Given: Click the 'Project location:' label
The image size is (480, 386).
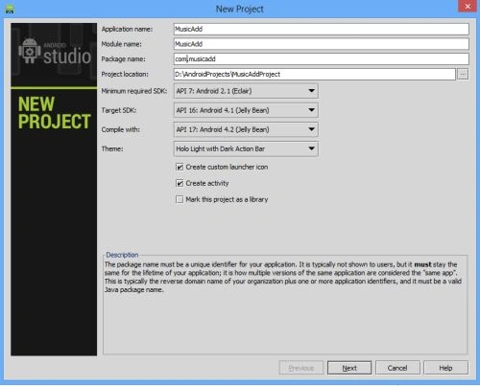Looking at the screenshot, I should (x=125, y=74).
